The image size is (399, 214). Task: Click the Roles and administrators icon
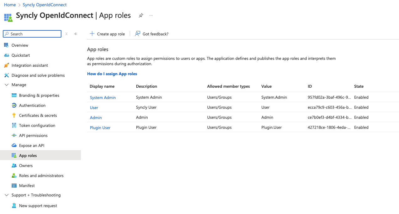[14, 175]
